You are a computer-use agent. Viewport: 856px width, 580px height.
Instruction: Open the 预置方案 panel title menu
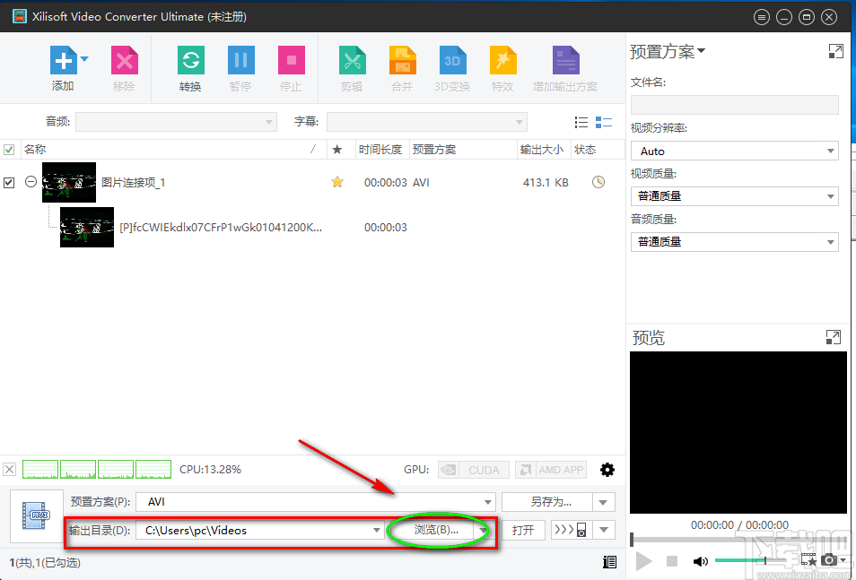click(x=667, y=51)
